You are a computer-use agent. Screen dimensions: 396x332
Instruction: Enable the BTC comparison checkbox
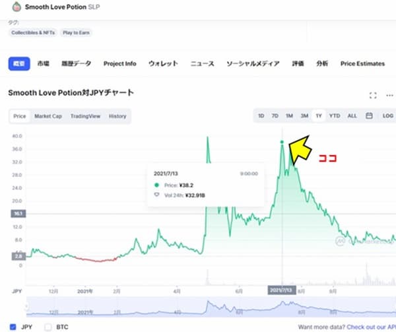click(48, 326)
